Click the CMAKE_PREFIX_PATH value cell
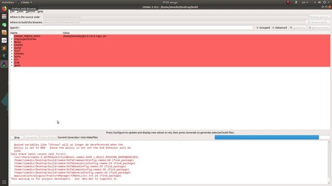The width and height of the screenshot is (332, 186). 85,36
